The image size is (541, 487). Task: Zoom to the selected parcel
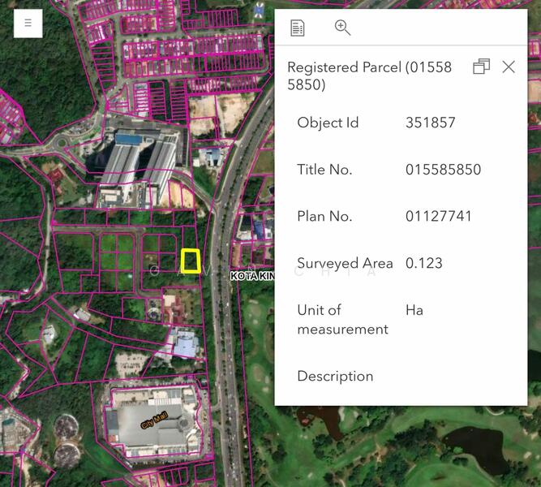point(342,28)
